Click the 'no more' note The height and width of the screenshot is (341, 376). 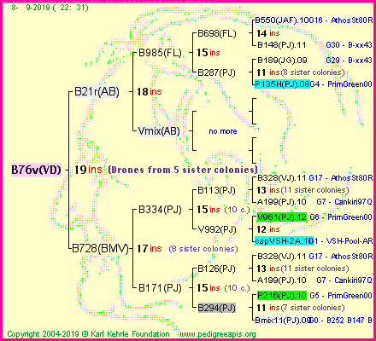coord(223,131)
